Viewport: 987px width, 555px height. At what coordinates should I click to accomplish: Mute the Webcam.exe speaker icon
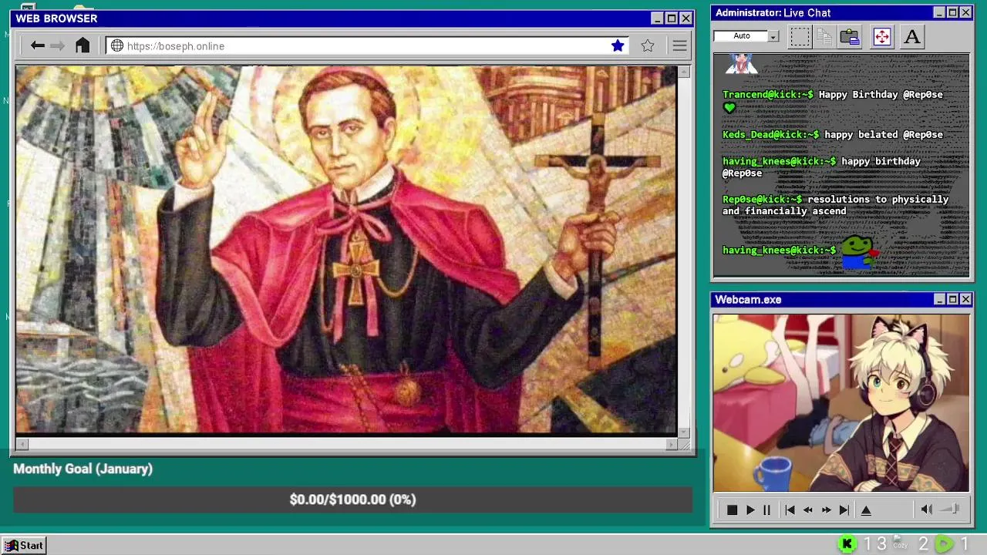927,509
